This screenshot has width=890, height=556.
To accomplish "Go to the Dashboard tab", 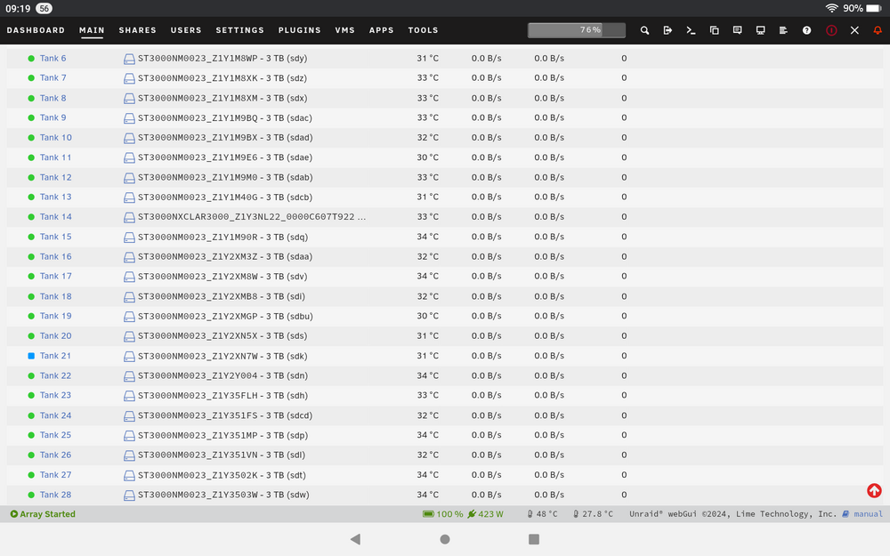I will pyautogui.click(x=36, y=30).
